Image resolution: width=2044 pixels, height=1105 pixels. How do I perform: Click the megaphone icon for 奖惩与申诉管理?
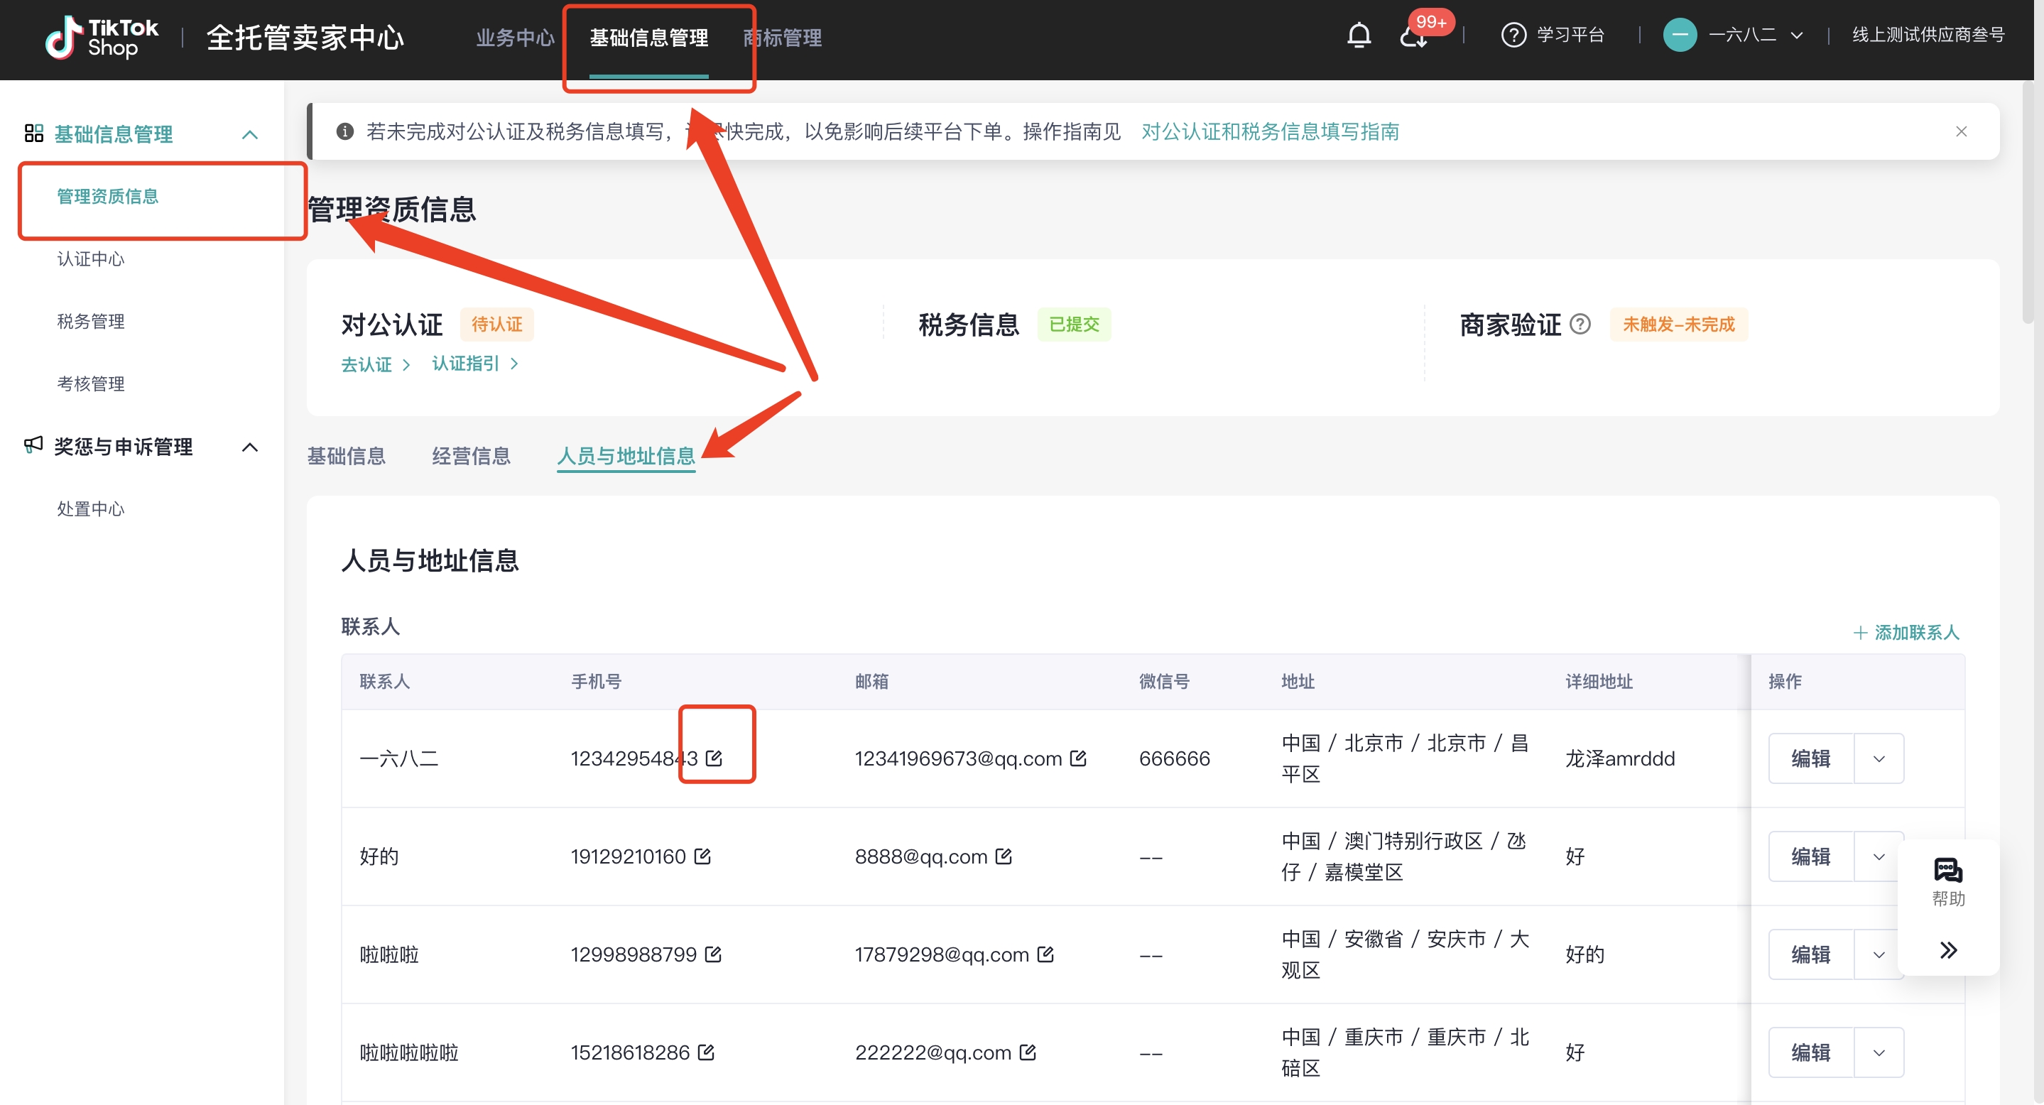(33, 445)
